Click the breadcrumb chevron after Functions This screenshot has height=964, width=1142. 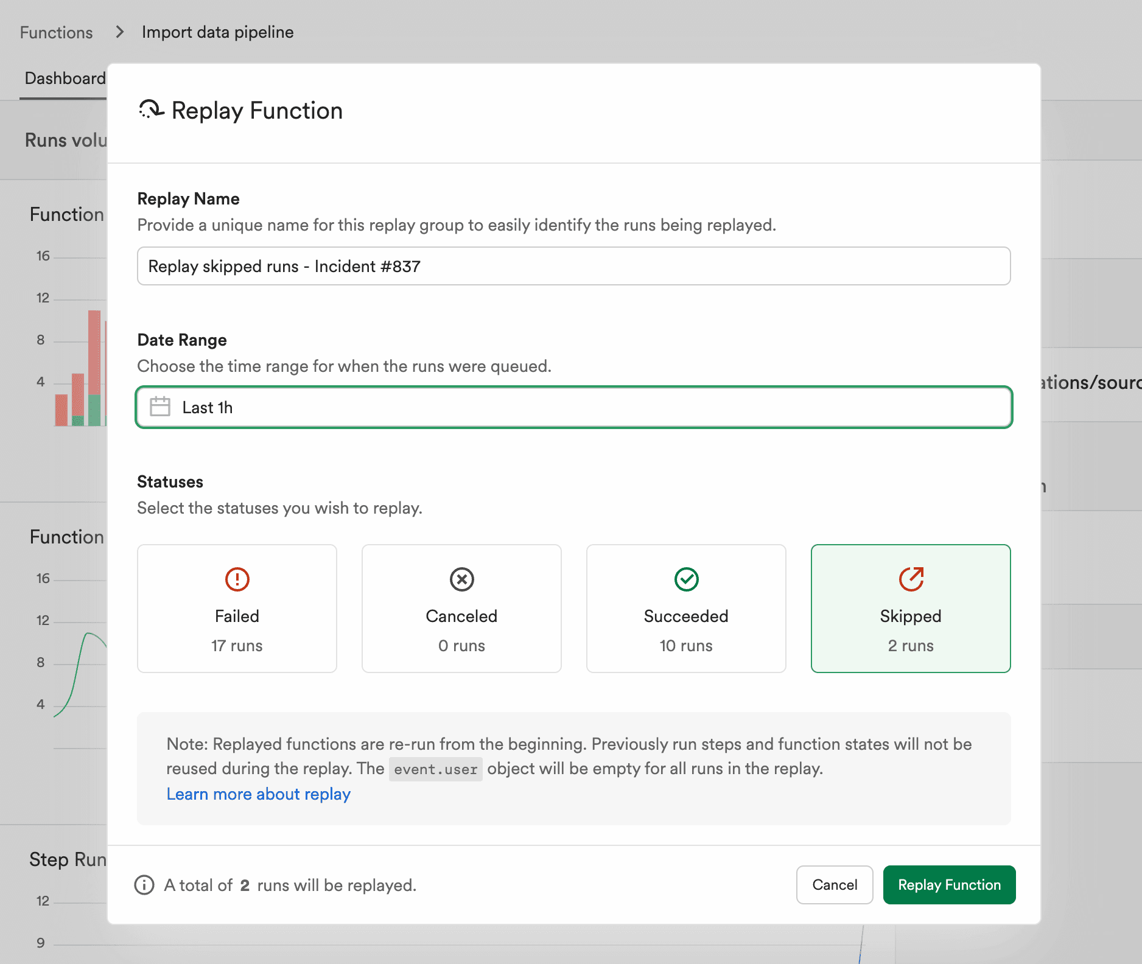click(119, 31)
